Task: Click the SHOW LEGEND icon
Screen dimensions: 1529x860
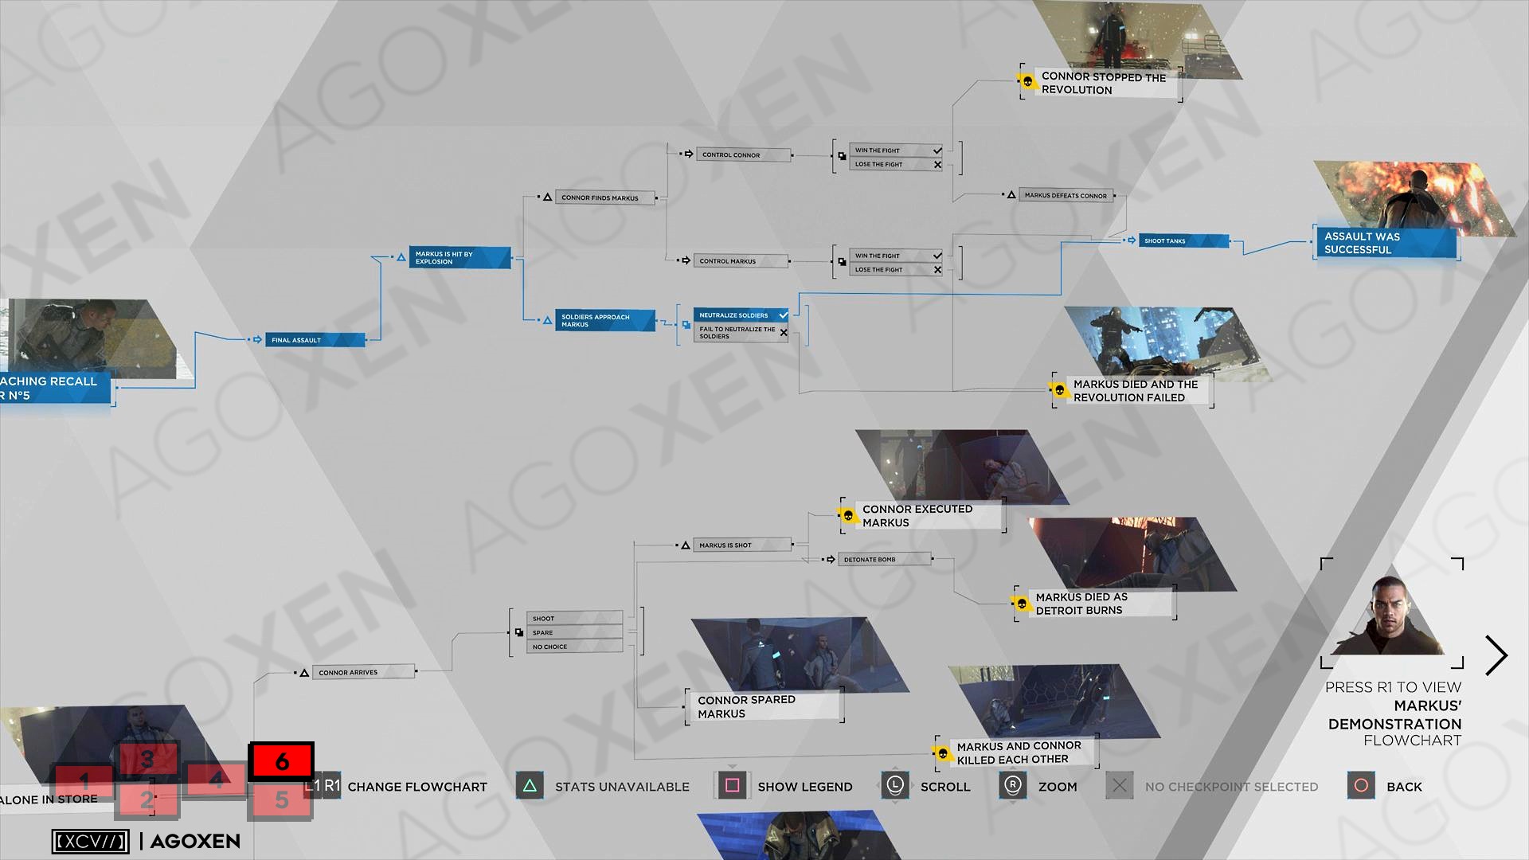Action: click(731, 787)
